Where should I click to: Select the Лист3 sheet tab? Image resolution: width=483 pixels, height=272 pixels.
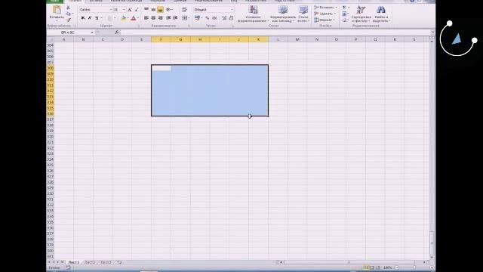click(106, 262)
